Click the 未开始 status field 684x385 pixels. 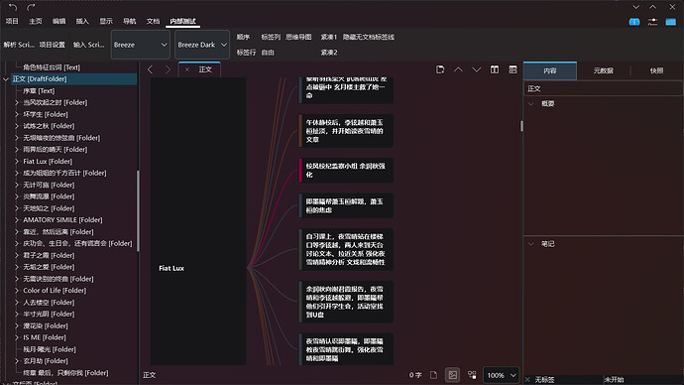click(x=643, y=380)
